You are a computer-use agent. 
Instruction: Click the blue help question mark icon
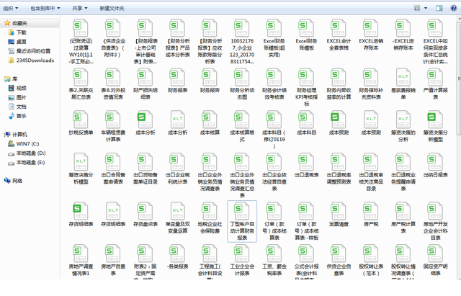(453, 8)
